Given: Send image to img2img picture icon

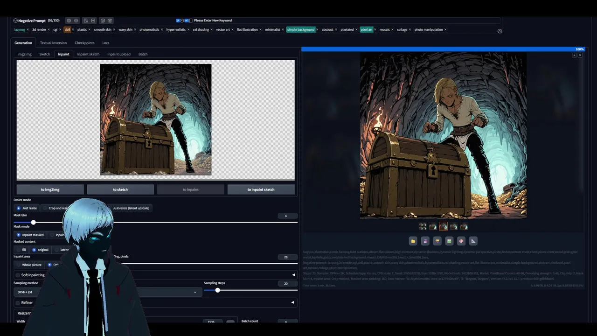Looking at the screenshot, I should tap(449, 241).
